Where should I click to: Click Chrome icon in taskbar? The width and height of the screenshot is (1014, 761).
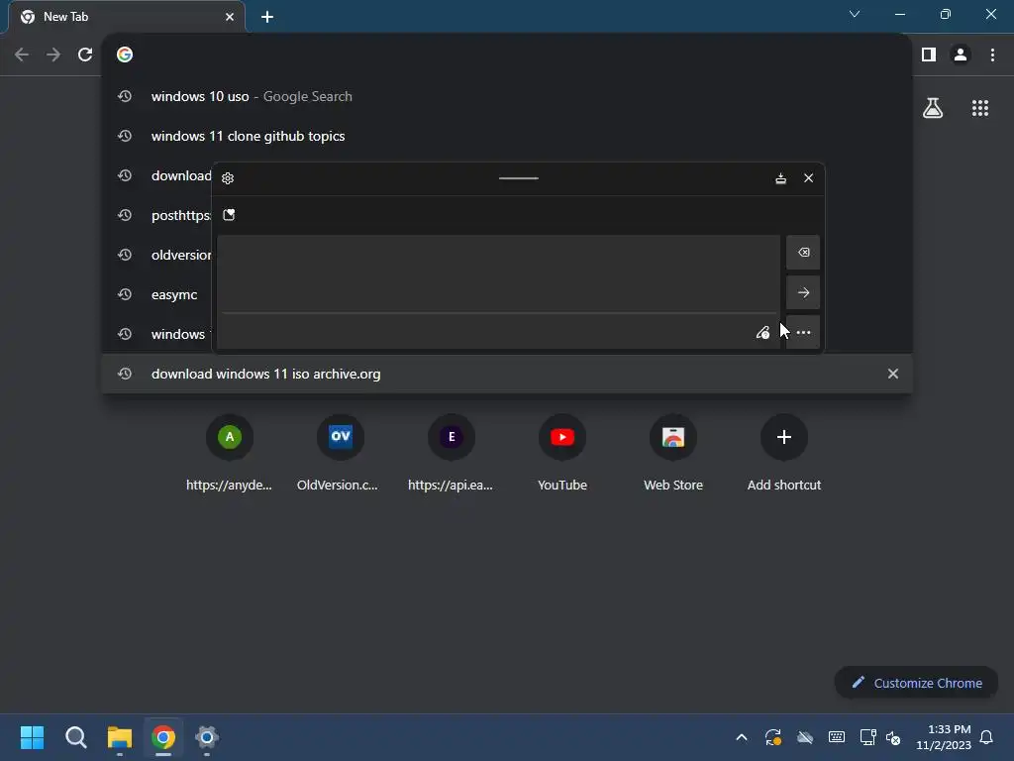click(163, 737)
